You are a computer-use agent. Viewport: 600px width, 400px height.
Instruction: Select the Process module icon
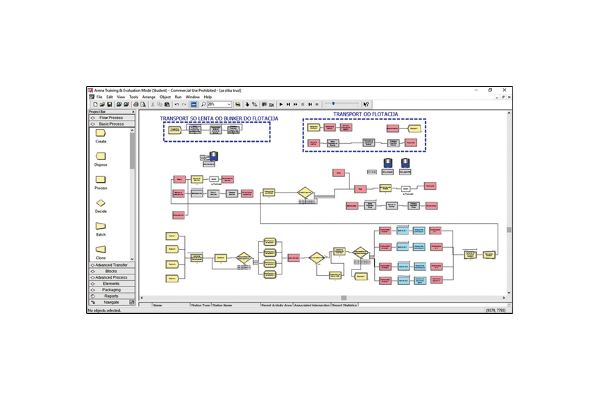pos(101,179)
